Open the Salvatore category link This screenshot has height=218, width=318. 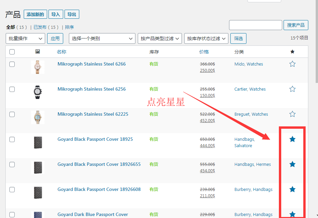[243, 145]
